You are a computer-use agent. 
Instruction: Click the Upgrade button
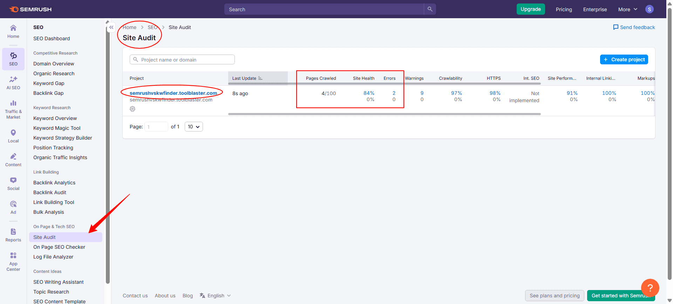point(531,9)
